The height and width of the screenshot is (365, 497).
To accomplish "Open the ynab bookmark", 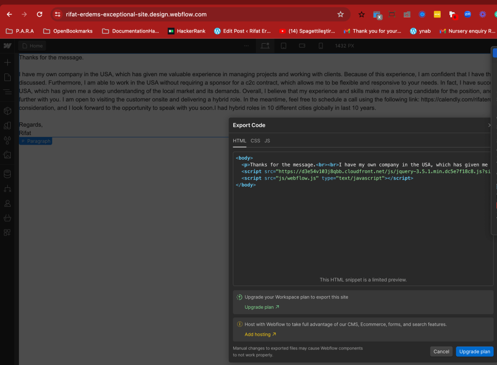I will pyautogui.click(x=420, y=31).
